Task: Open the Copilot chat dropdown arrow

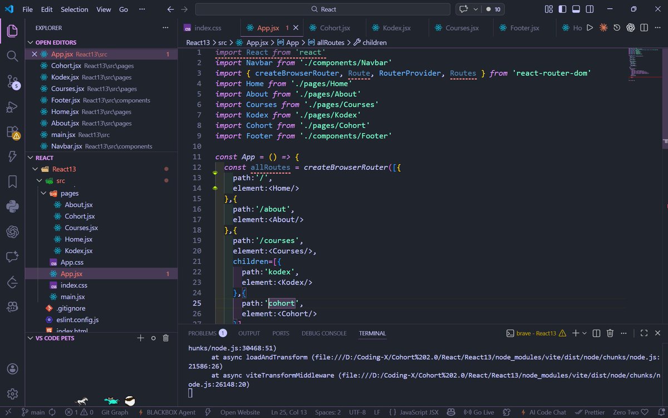Action: [475, 9]
